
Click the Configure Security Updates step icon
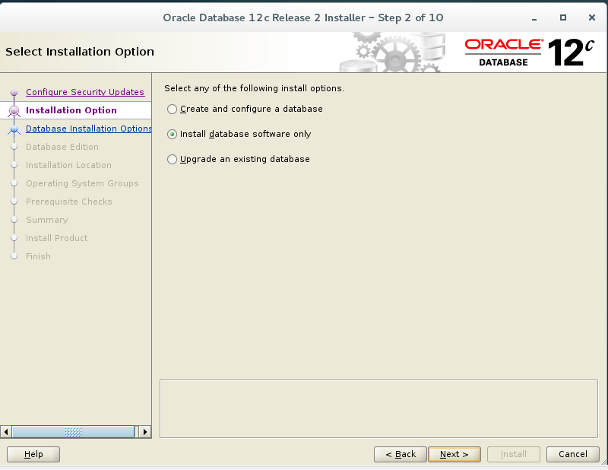pos(14,92)
